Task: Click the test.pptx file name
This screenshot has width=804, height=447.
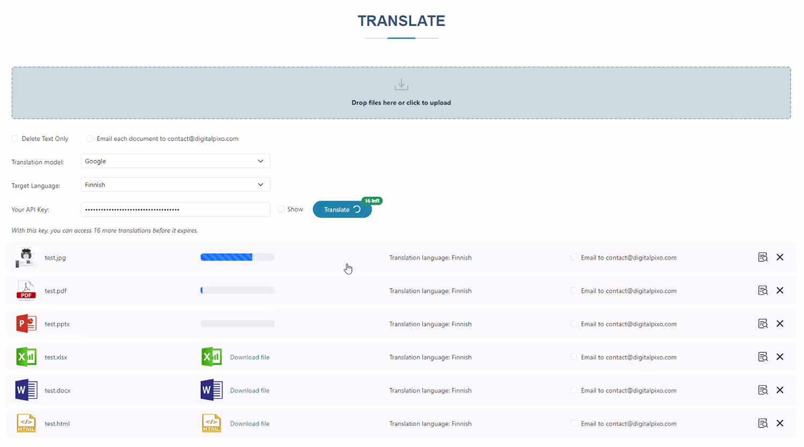Action: point(57,324)
